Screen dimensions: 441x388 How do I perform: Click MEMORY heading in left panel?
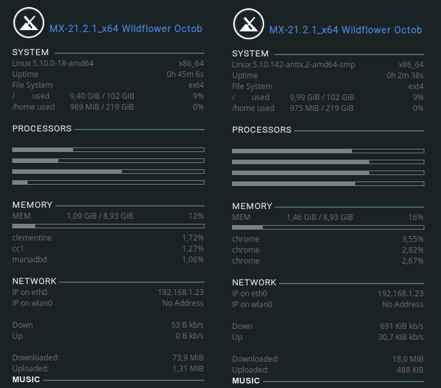32,205
